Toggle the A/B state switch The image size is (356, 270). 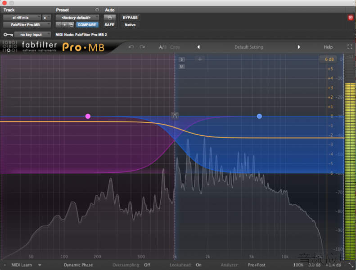pyautogui.click(x=163, y=47)
